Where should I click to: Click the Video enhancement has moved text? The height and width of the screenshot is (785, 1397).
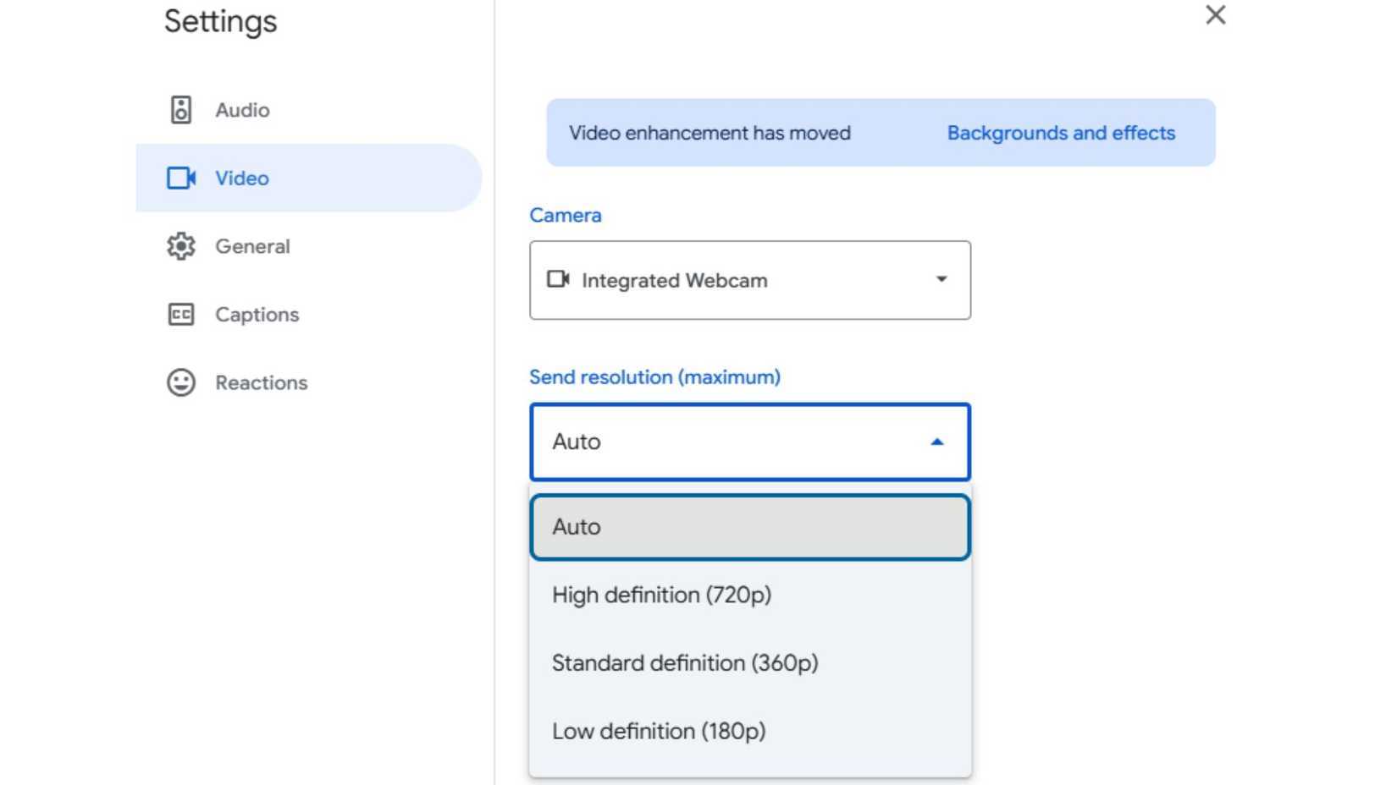pyautogui.click(x=710, y=133)
